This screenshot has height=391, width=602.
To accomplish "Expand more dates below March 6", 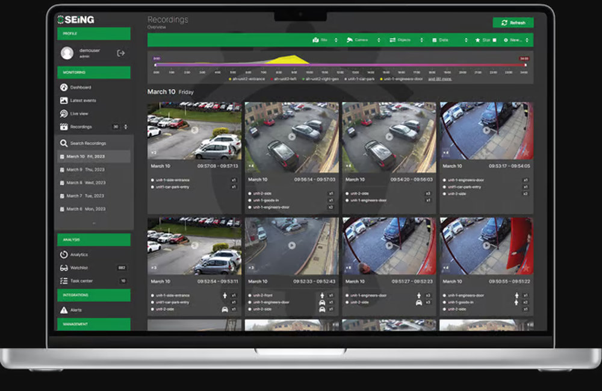I will (x=94, y=223).
